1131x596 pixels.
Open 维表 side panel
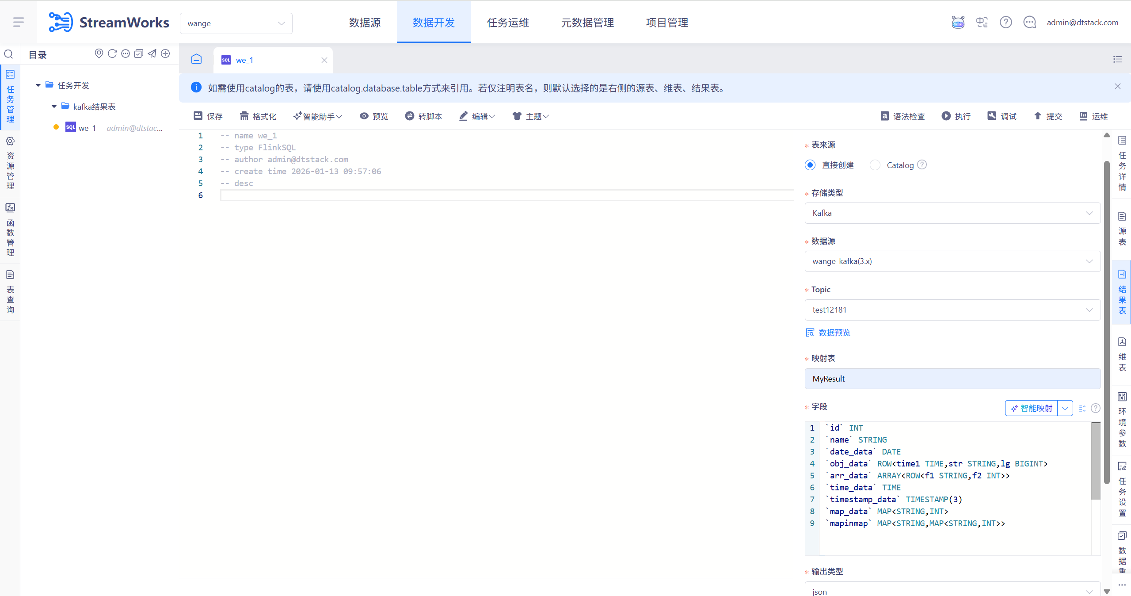(x=1122, y=354)
